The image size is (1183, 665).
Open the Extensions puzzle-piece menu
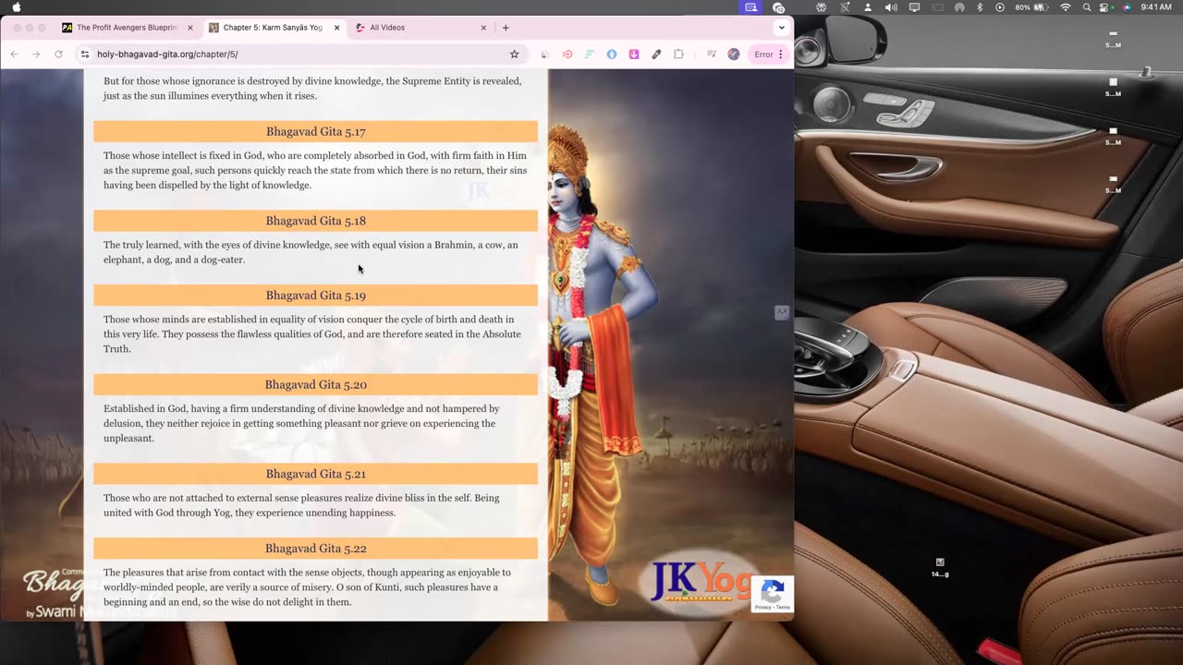coord(678,54)
